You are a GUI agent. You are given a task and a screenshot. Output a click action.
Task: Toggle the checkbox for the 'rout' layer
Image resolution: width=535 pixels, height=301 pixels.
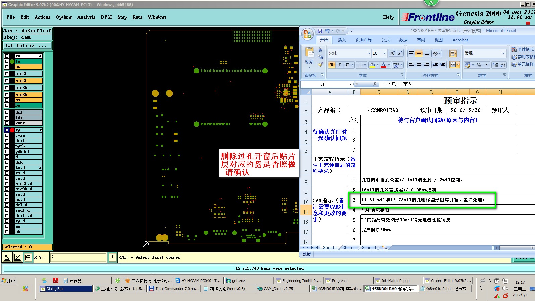pyautogui.click(x=7, y=123)
